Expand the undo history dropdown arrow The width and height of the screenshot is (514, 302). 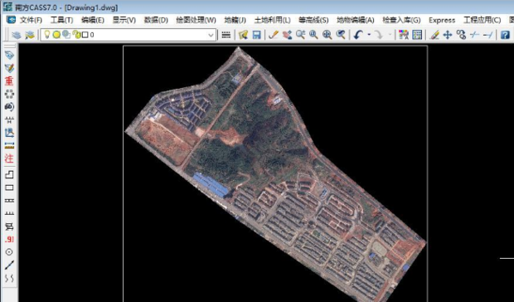pyautogui.click(x=369, y=35)
